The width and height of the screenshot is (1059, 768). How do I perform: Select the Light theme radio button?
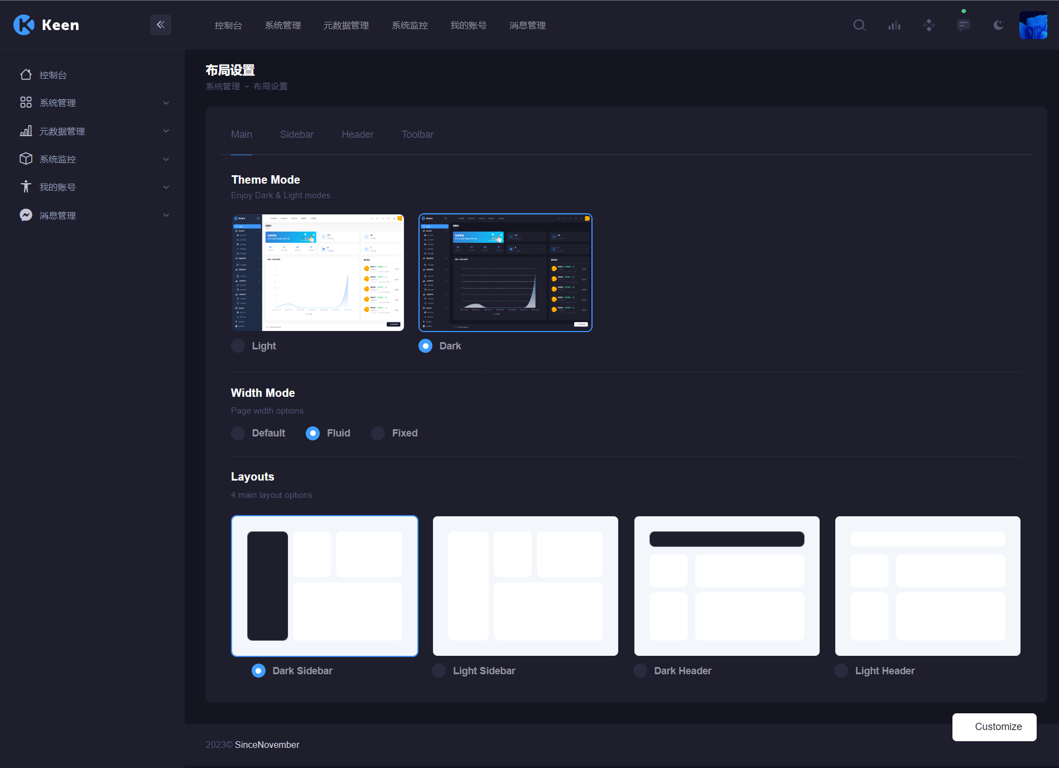(238, 346)
